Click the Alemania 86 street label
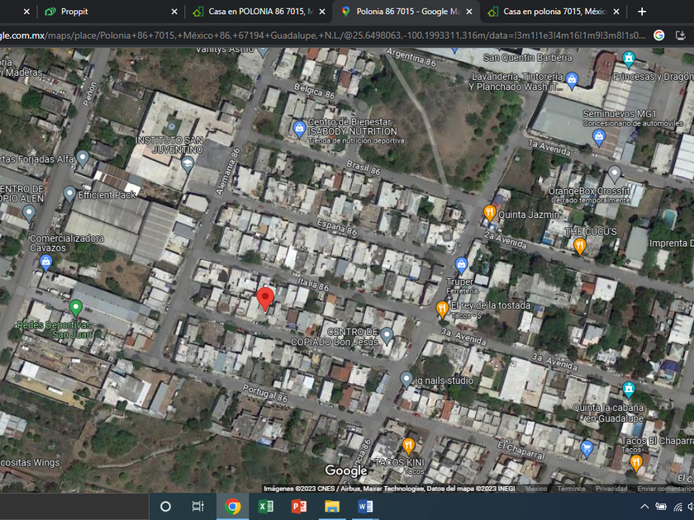This screenshot has width=694, height=520. click(x=227, y=172)
